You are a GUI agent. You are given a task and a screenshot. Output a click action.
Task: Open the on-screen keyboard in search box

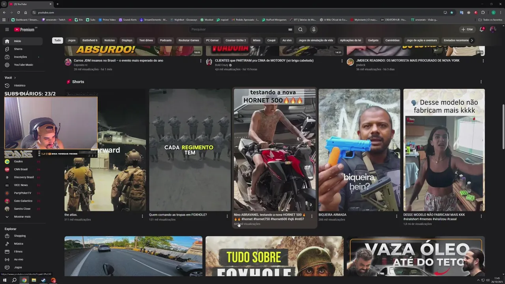(290, 29)
